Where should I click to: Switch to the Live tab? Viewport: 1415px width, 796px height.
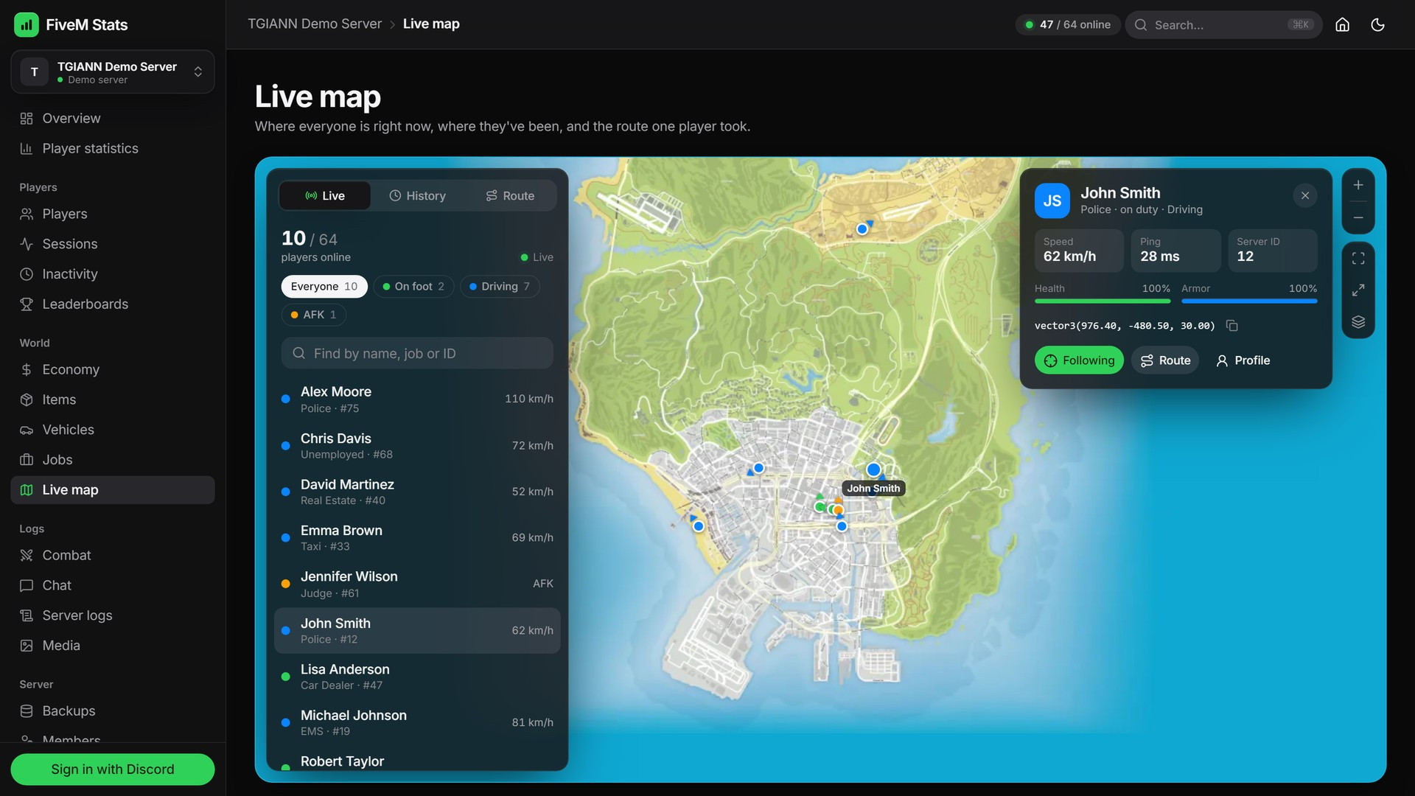click(x=325, y=196)
